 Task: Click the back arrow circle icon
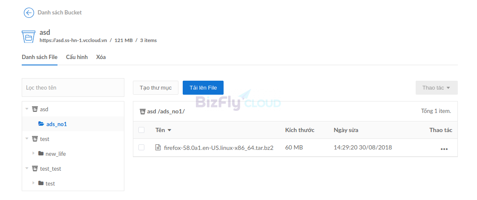[x=29, y=12]
